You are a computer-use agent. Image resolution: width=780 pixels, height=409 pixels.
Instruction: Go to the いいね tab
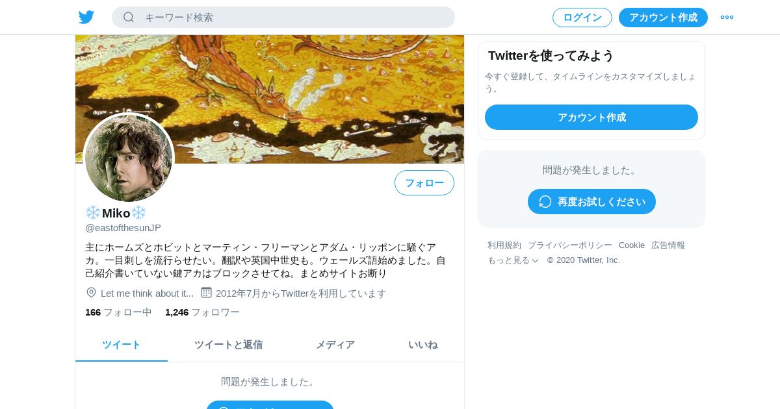pyautogui.click(x=422, y=345)
